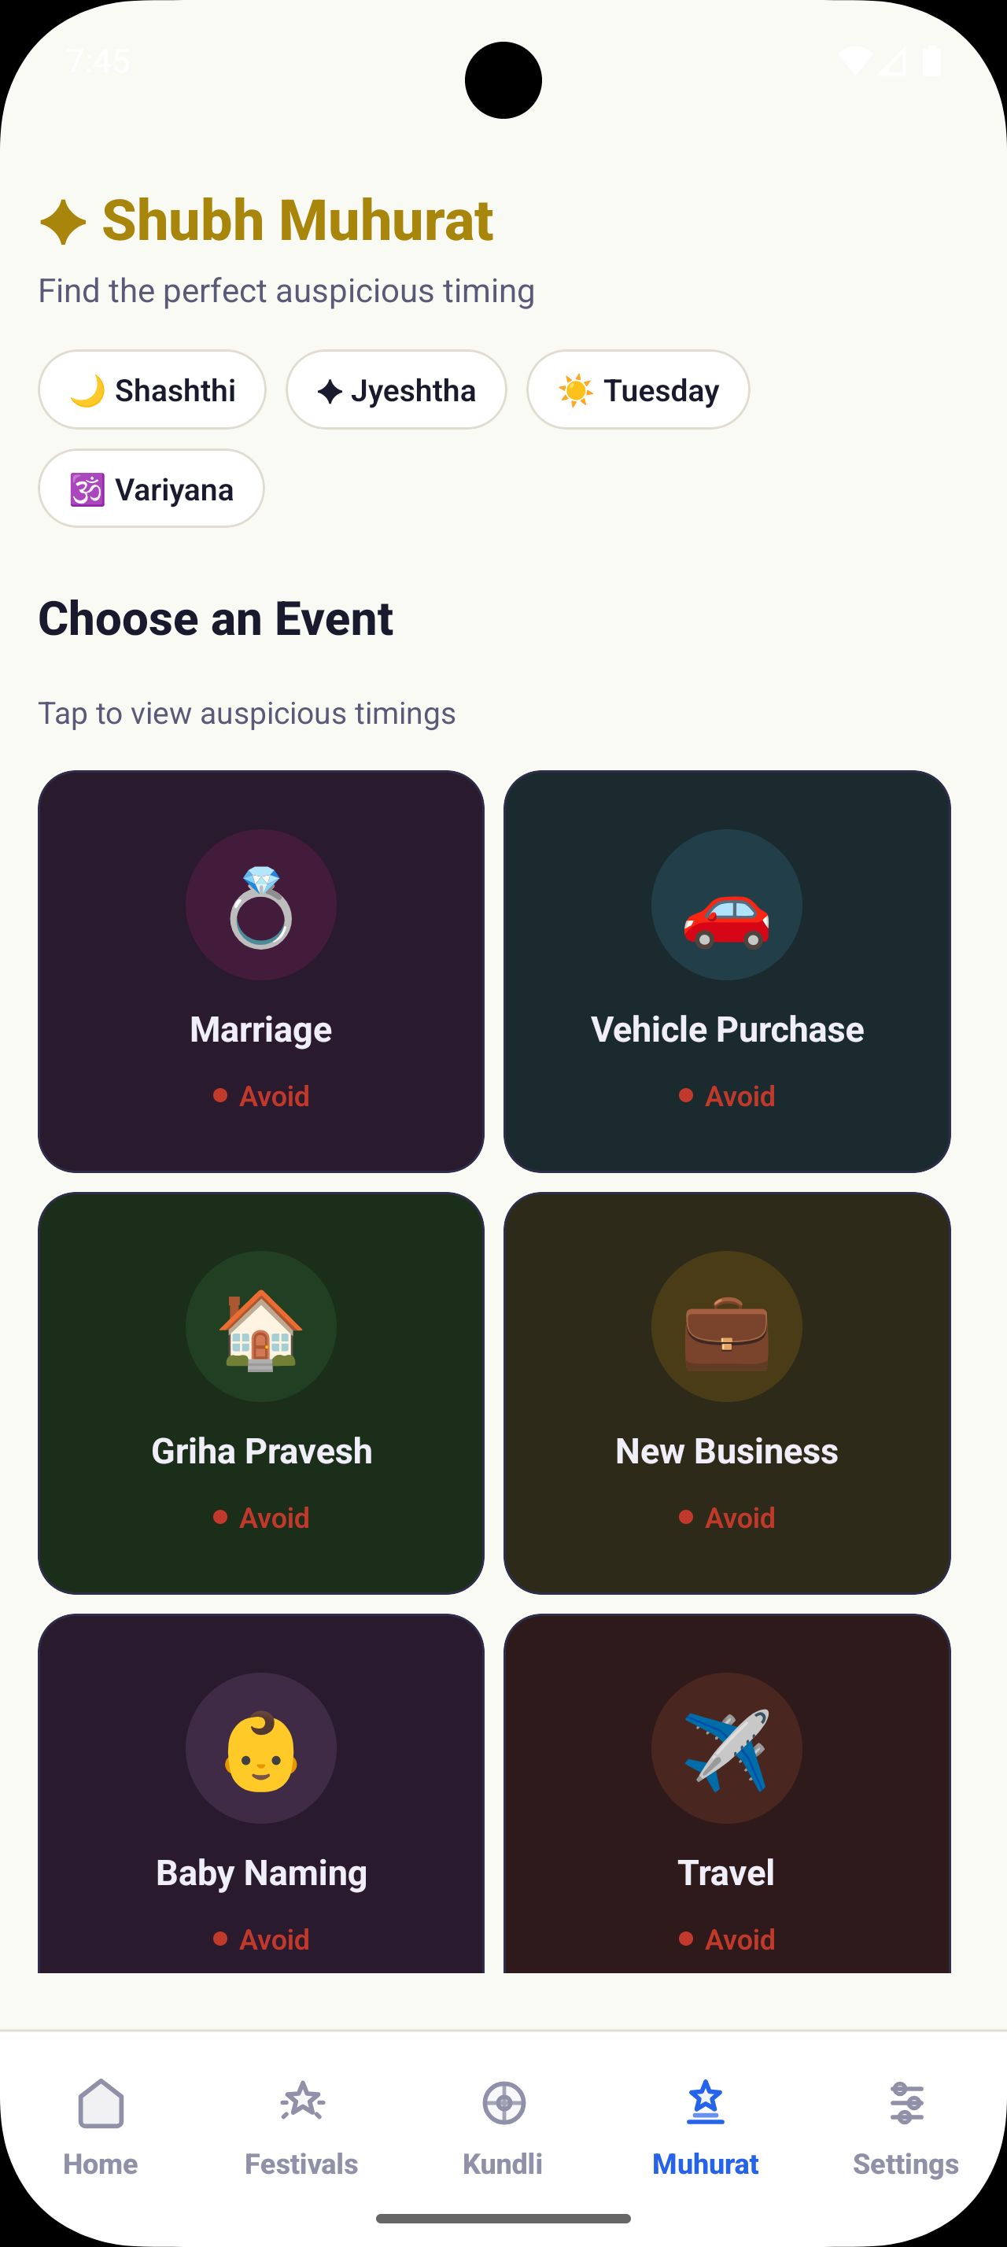Tap the Shubh Muhurat star logo

(x=63, y=222)
